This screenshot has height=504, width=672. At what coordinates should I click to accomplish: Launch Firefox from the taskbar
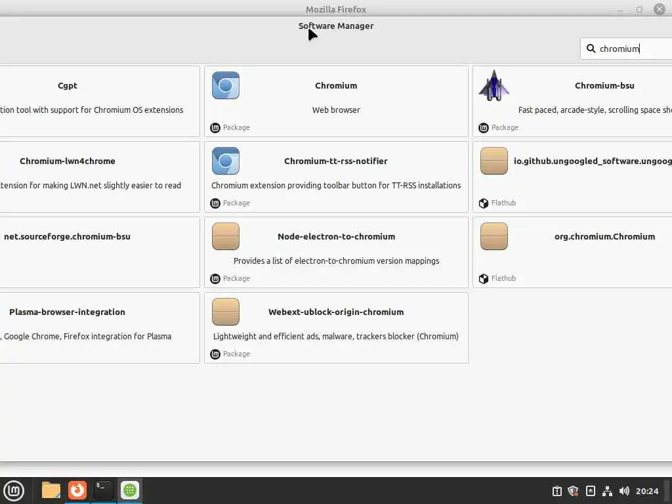coord(77,490)
